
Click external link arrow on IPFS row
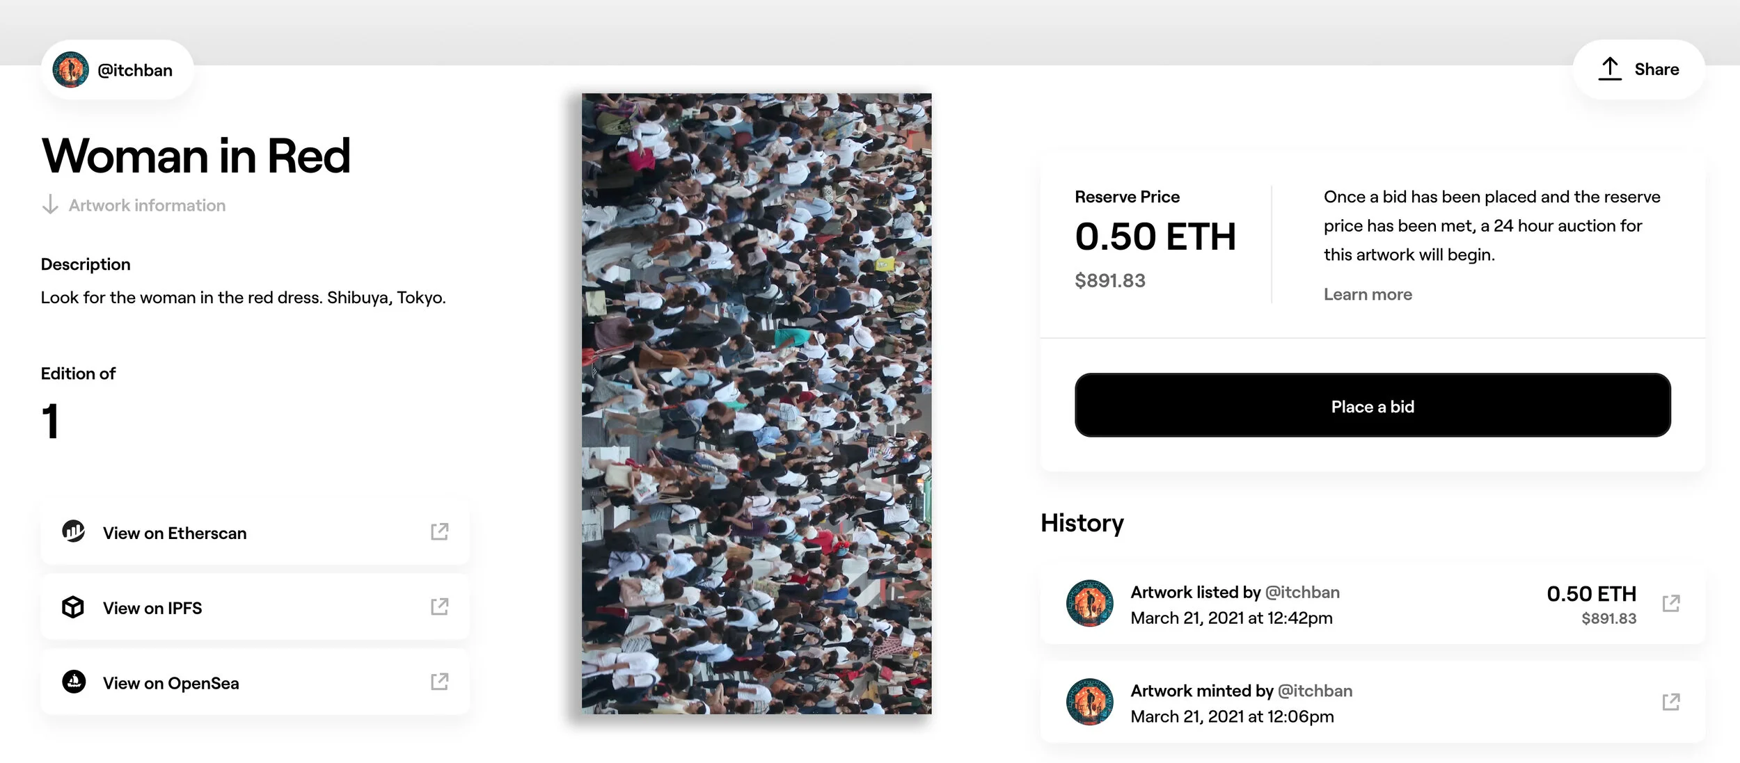pos(439,607)
